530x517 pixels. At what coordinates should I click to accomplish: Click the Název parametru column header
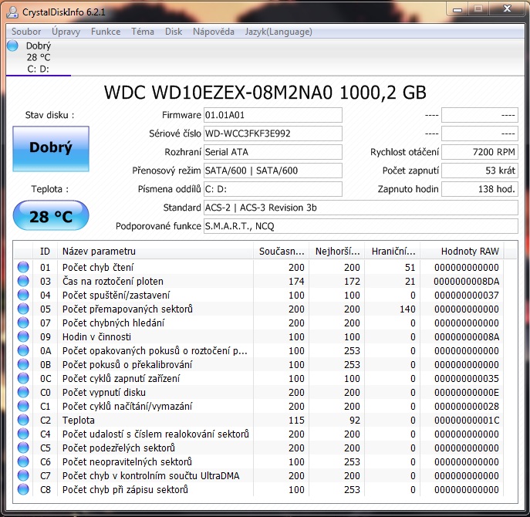155,251
